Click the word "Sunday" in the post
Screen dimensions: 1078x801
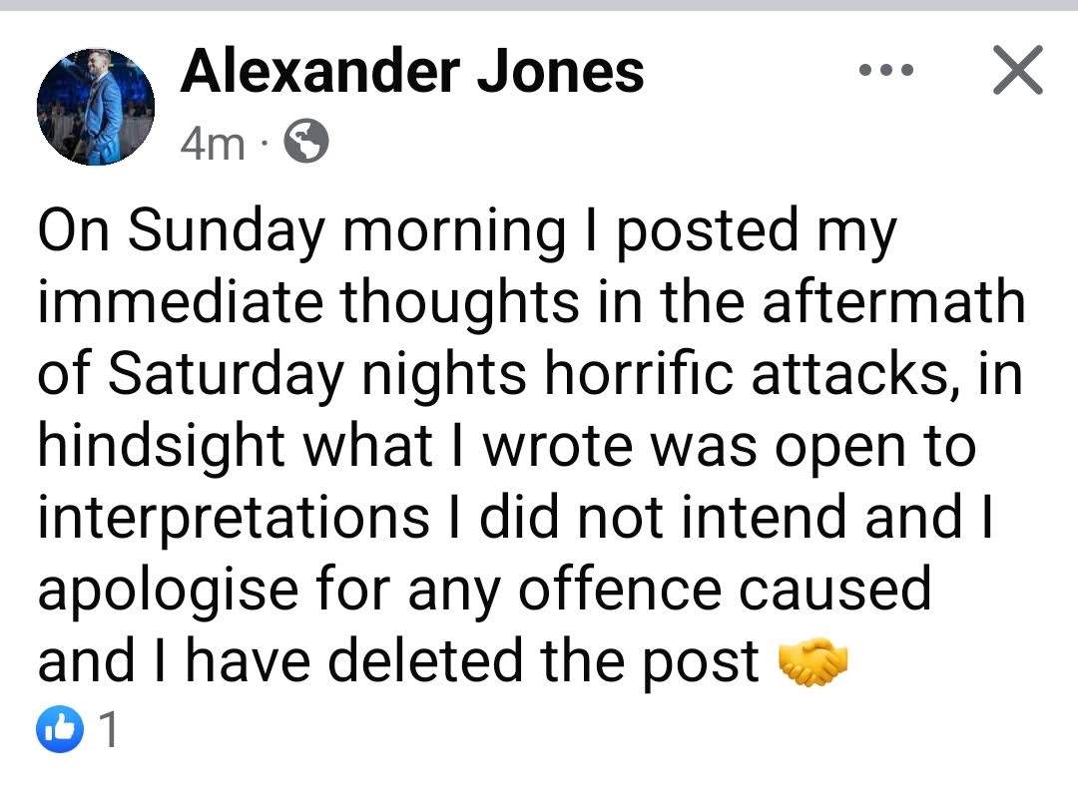coord(219,233)
